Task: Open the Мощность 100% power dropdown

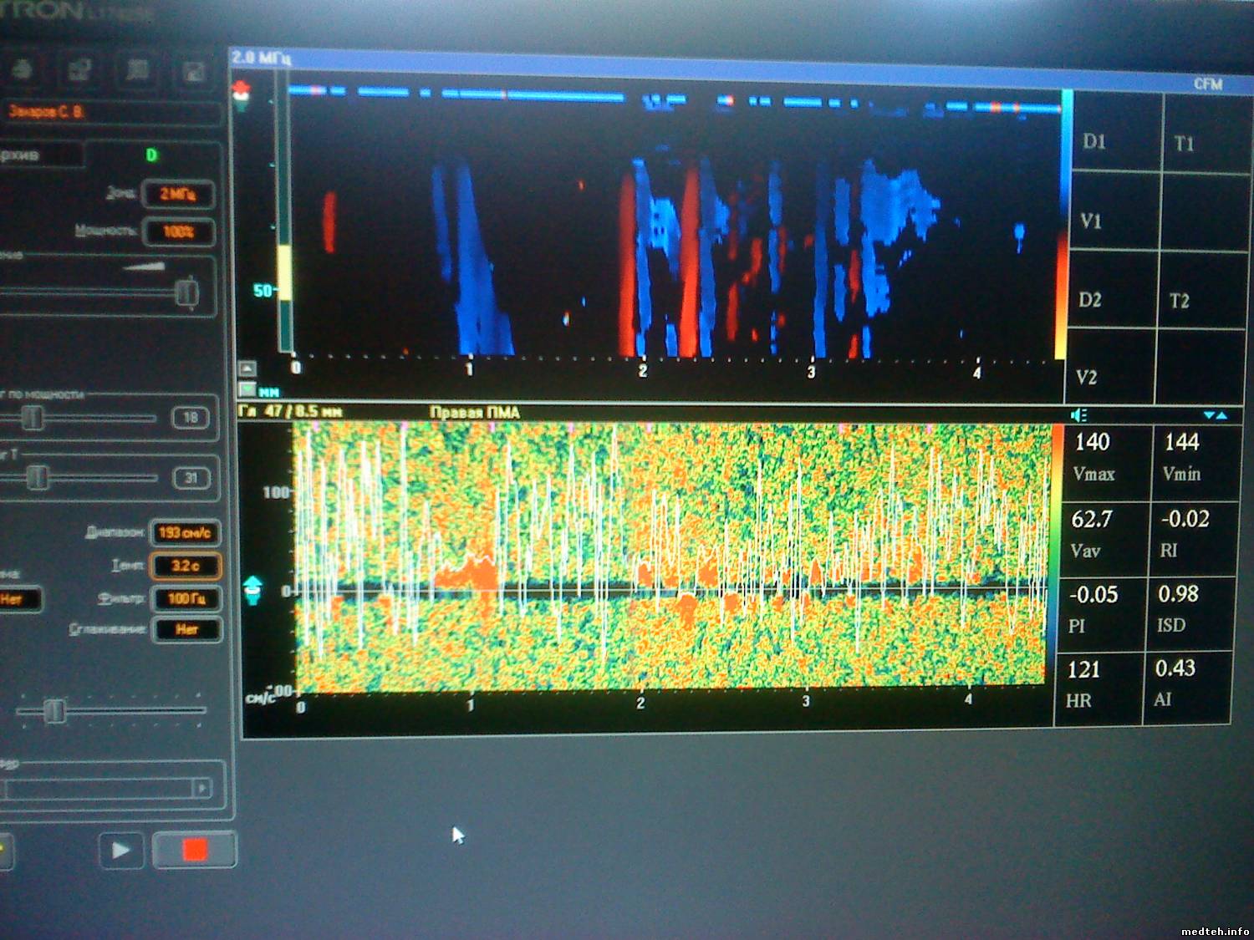Action: [178, 231]
